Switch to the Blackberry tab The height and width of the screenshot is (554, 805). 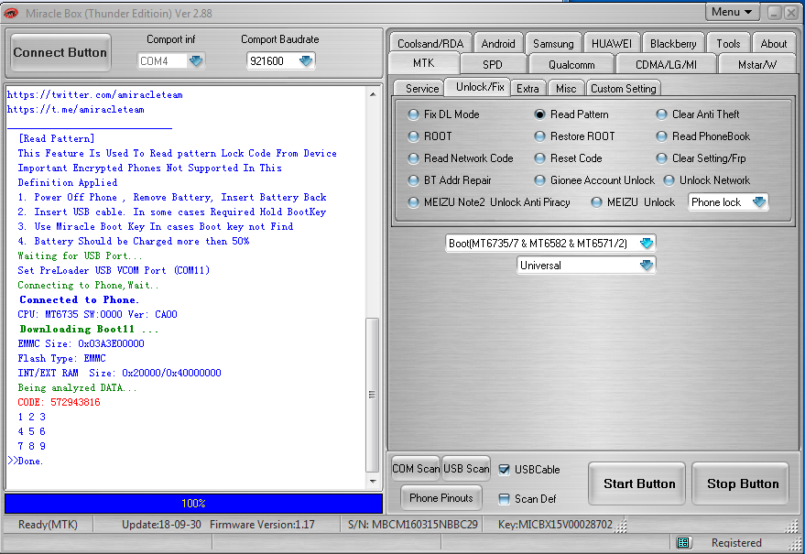click(x=673, y=44)
